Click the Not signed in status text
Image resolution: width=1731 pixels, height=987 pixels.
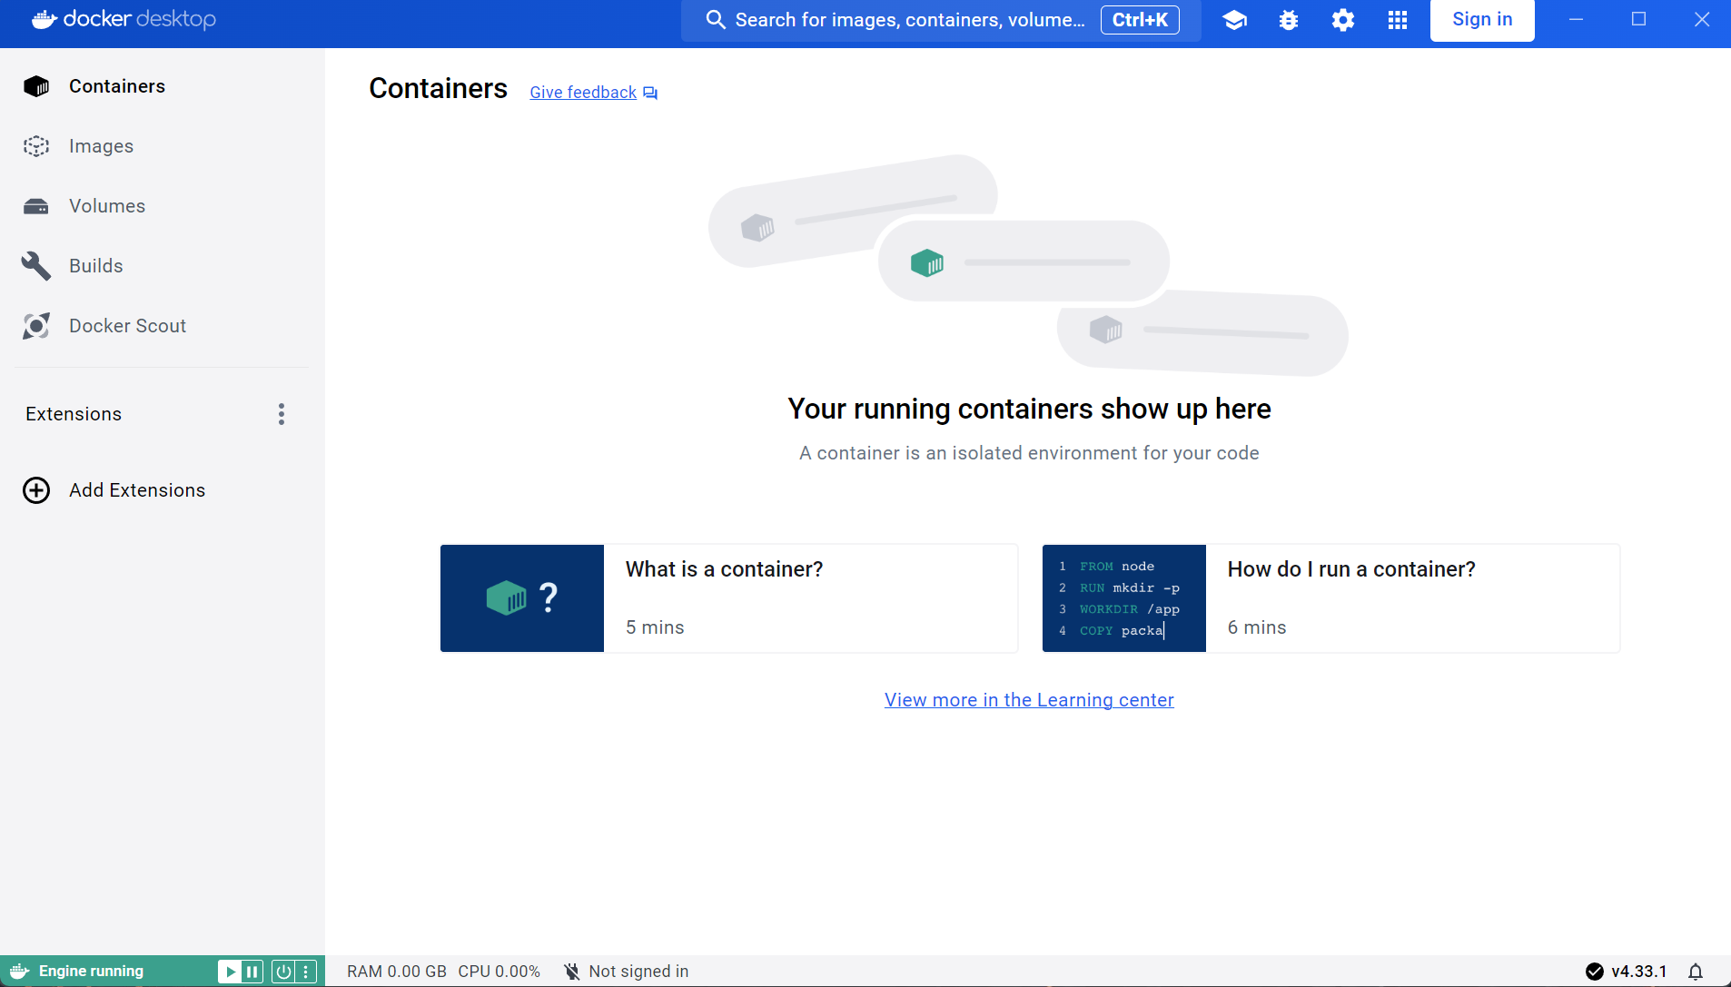coord(638,972)
